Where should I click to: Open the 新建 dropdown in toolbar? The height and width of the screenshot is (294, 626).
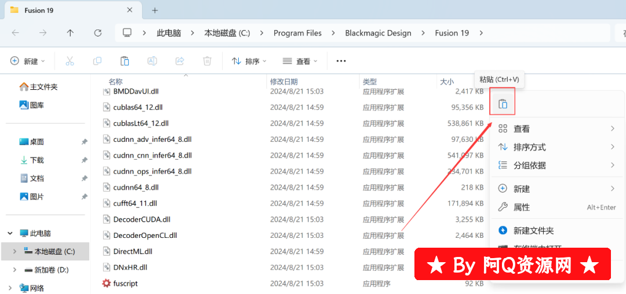(28, 61)
